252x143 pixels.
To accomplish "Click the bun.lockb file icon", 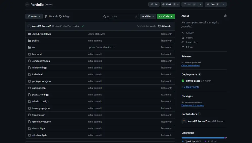I will (x=29, y=54).
